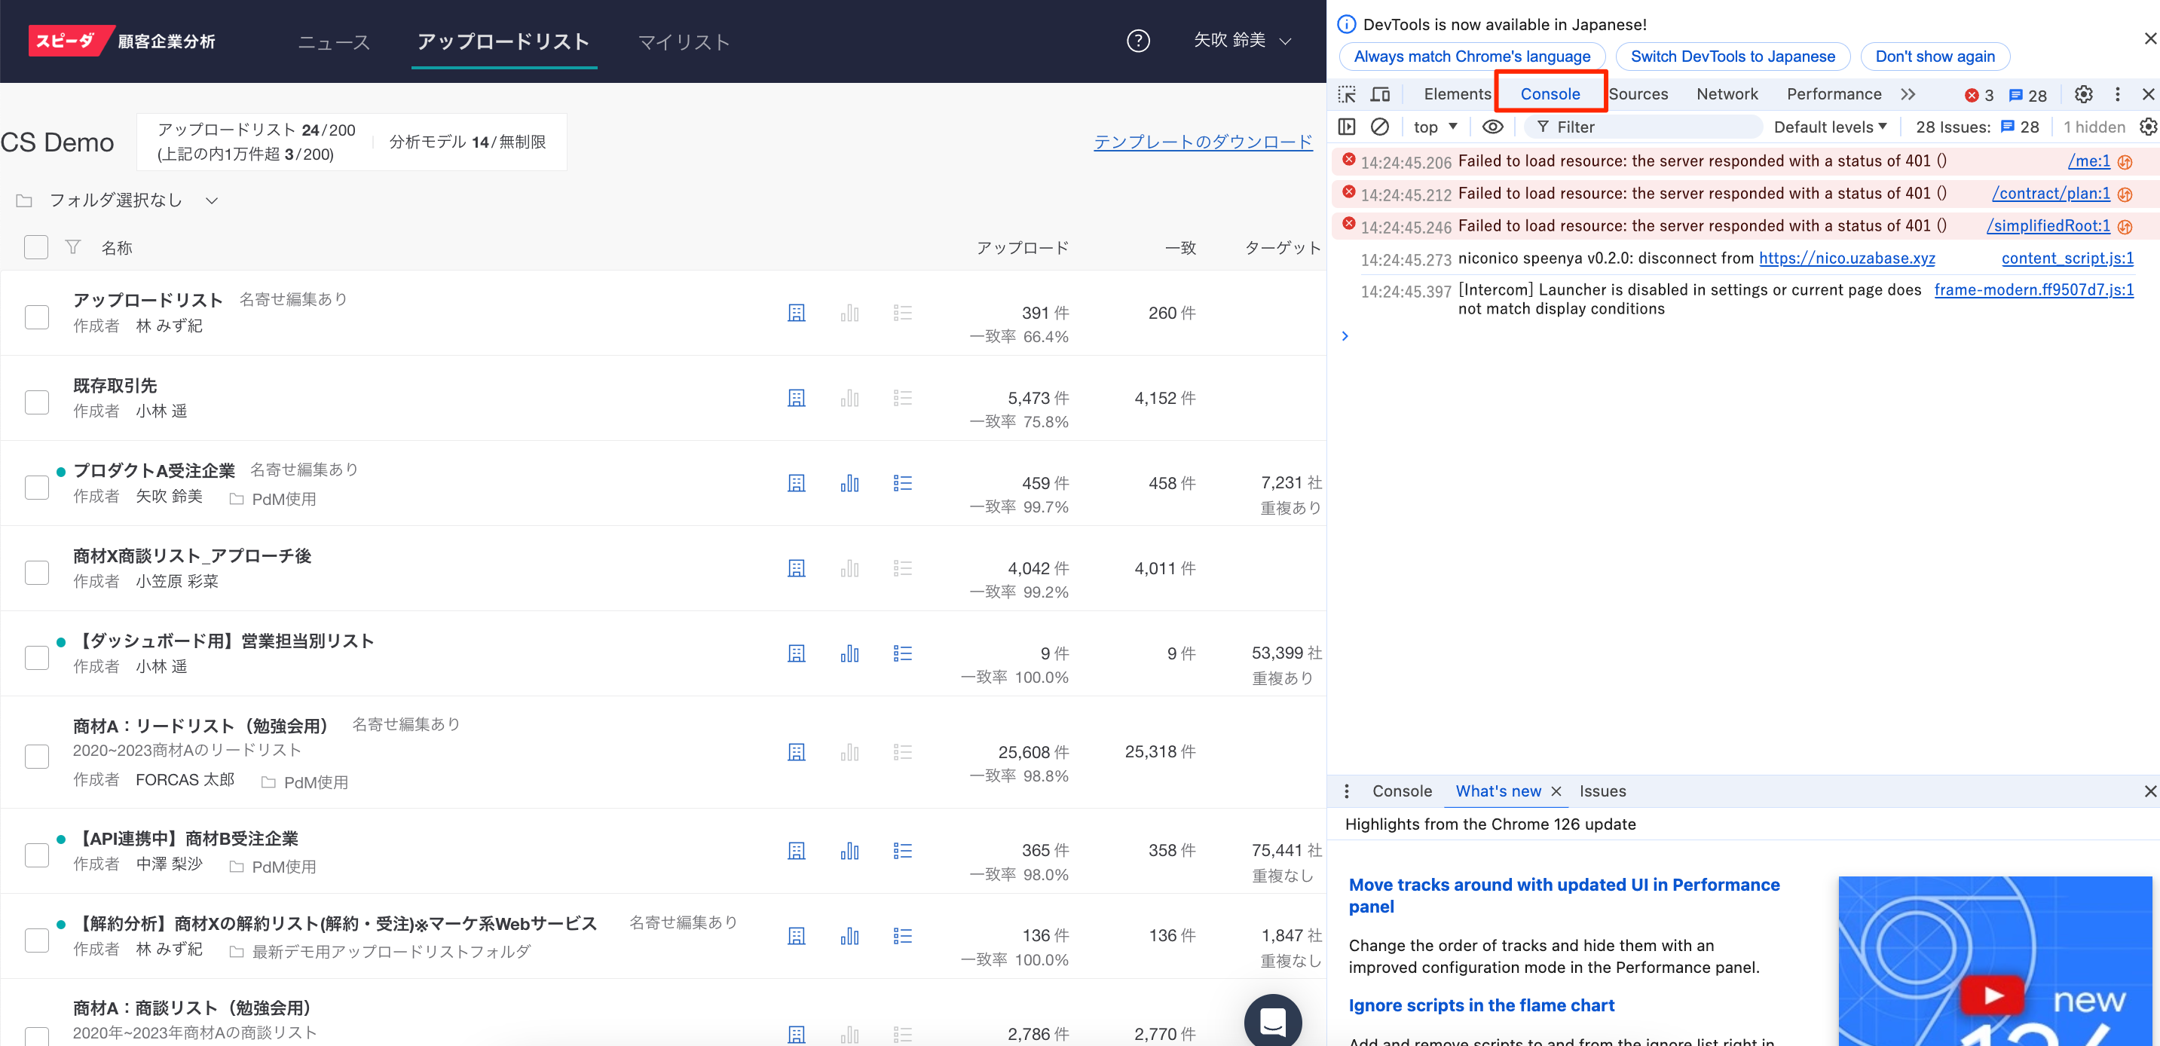Clear the console with the ban icon

1379,127
